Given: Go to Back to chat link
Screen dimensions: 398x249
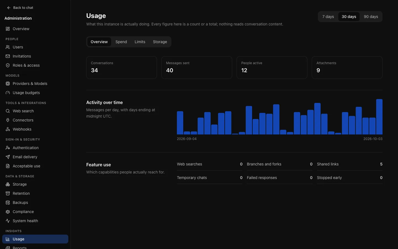Looking at the screenshot, I should 20,8.
